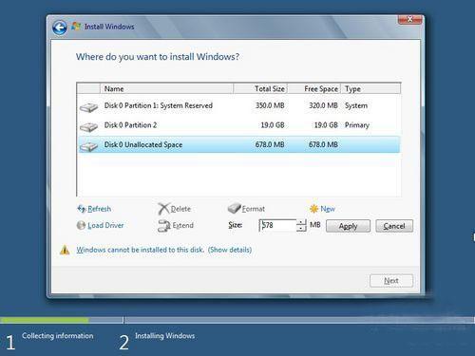The height and width of the screenshot is (356, 475).
Task: Click the Refresh icon
Action: (82, 209)
